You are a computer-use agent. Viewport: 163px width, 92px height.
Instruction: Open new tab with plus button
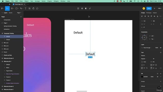click(x=28, y=4)
